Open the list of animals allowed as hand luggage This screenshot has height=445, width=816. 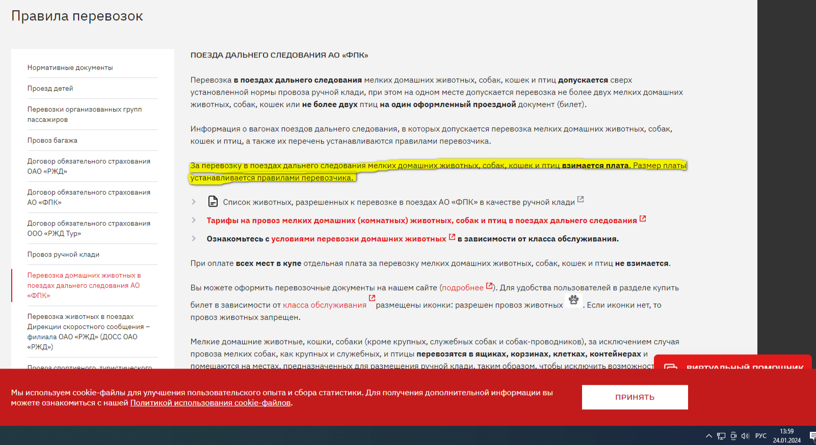click(399, 202)
